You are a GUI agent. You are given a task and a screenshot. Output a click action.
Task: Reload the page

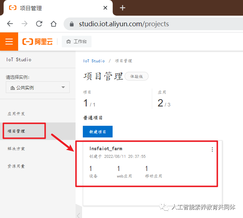(x=39, y=24)
